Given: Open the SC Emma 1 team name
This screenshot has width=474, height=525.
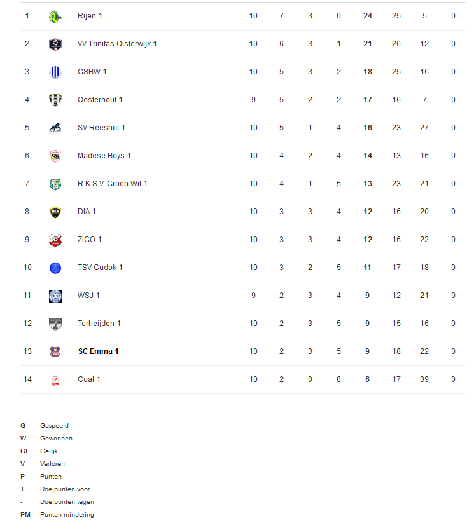Looking at the screenshot, I should 98,351.
